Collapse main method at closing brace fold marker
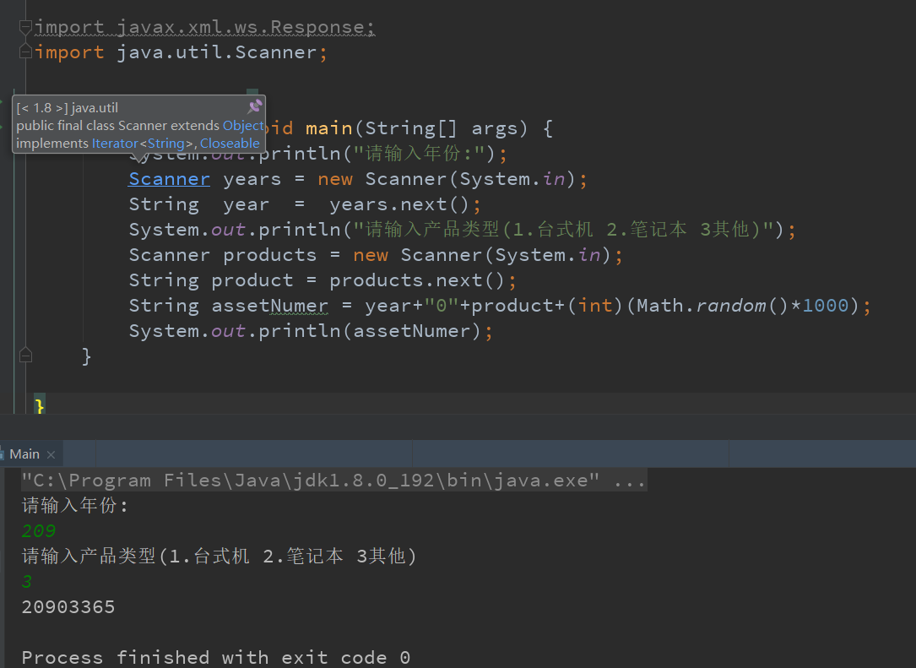 click(25, 355)
